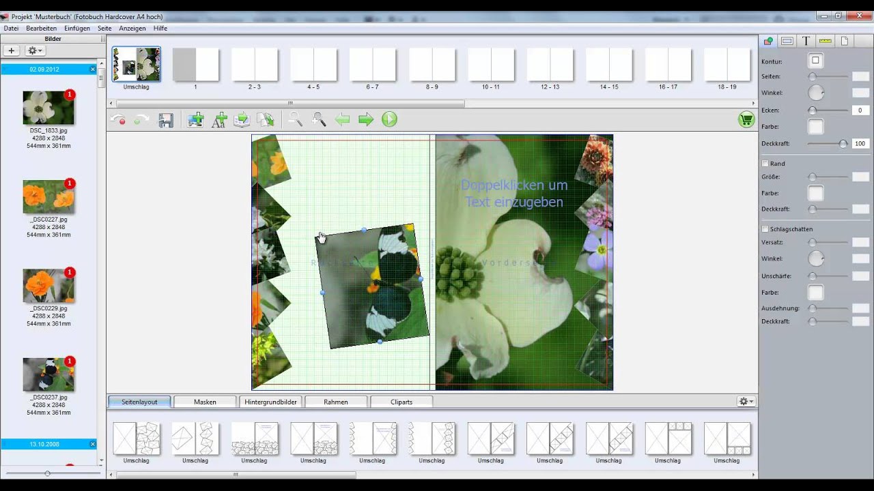Click the plus button in the Bilder panel

[x=12, y=50]
